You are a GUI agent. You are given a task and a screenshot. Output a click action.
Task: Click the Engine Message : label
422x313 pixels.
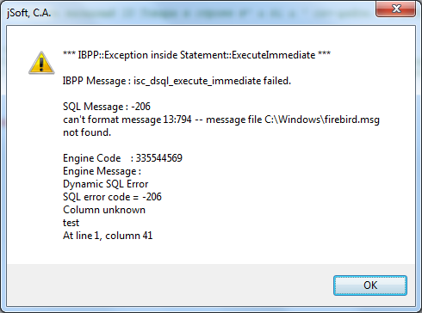pos(102,171)
